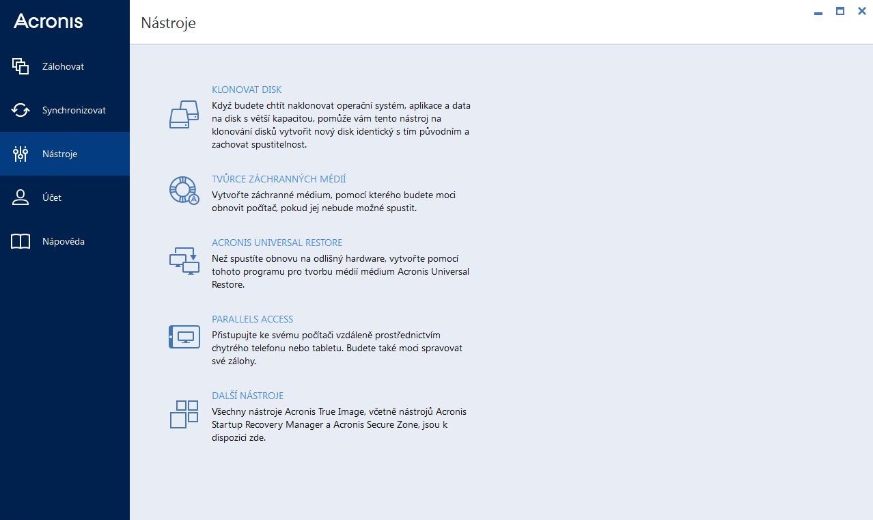Maximize the Acronis window
873x520 pixels.
(840, 12)
